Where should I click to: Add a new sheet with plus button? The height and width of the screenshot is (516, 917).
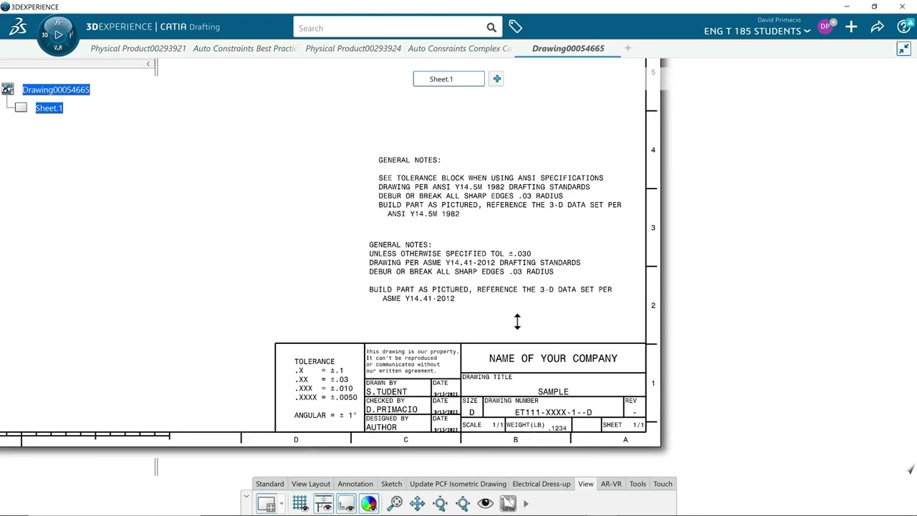click(496, 79)
